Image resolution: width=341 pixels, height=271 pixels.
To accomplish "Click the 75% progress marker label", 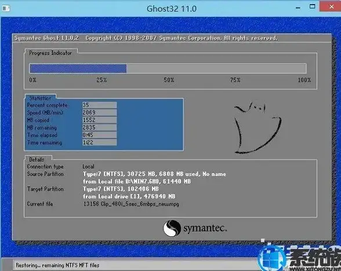I will [235, 80].
